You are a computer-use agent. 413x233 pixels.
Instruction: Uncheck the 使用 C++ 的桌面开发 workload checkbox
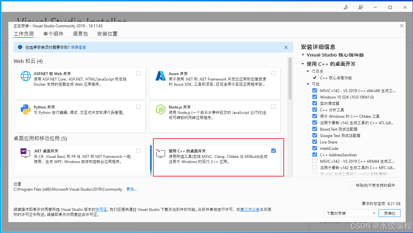[x=274, y=151]
